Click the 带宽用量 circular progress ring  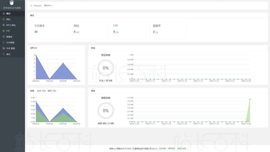(106, 68)
